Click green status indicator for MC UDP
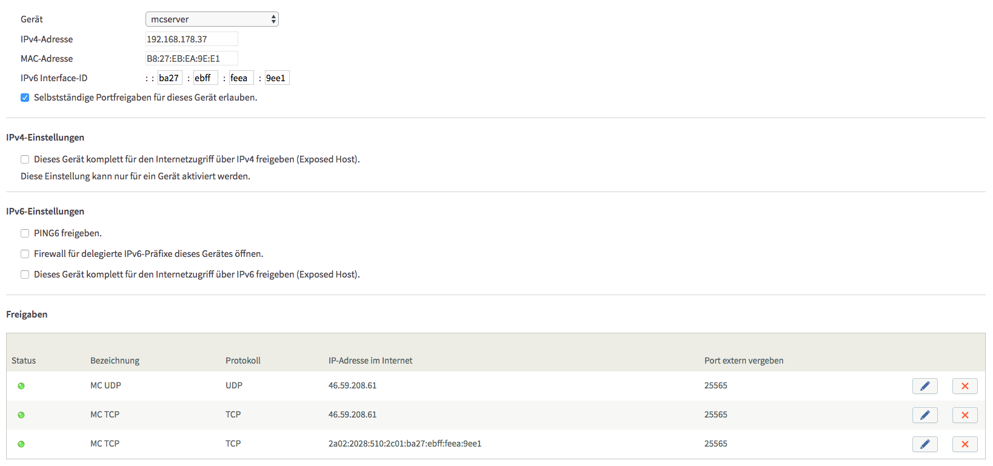 point(21,386)
